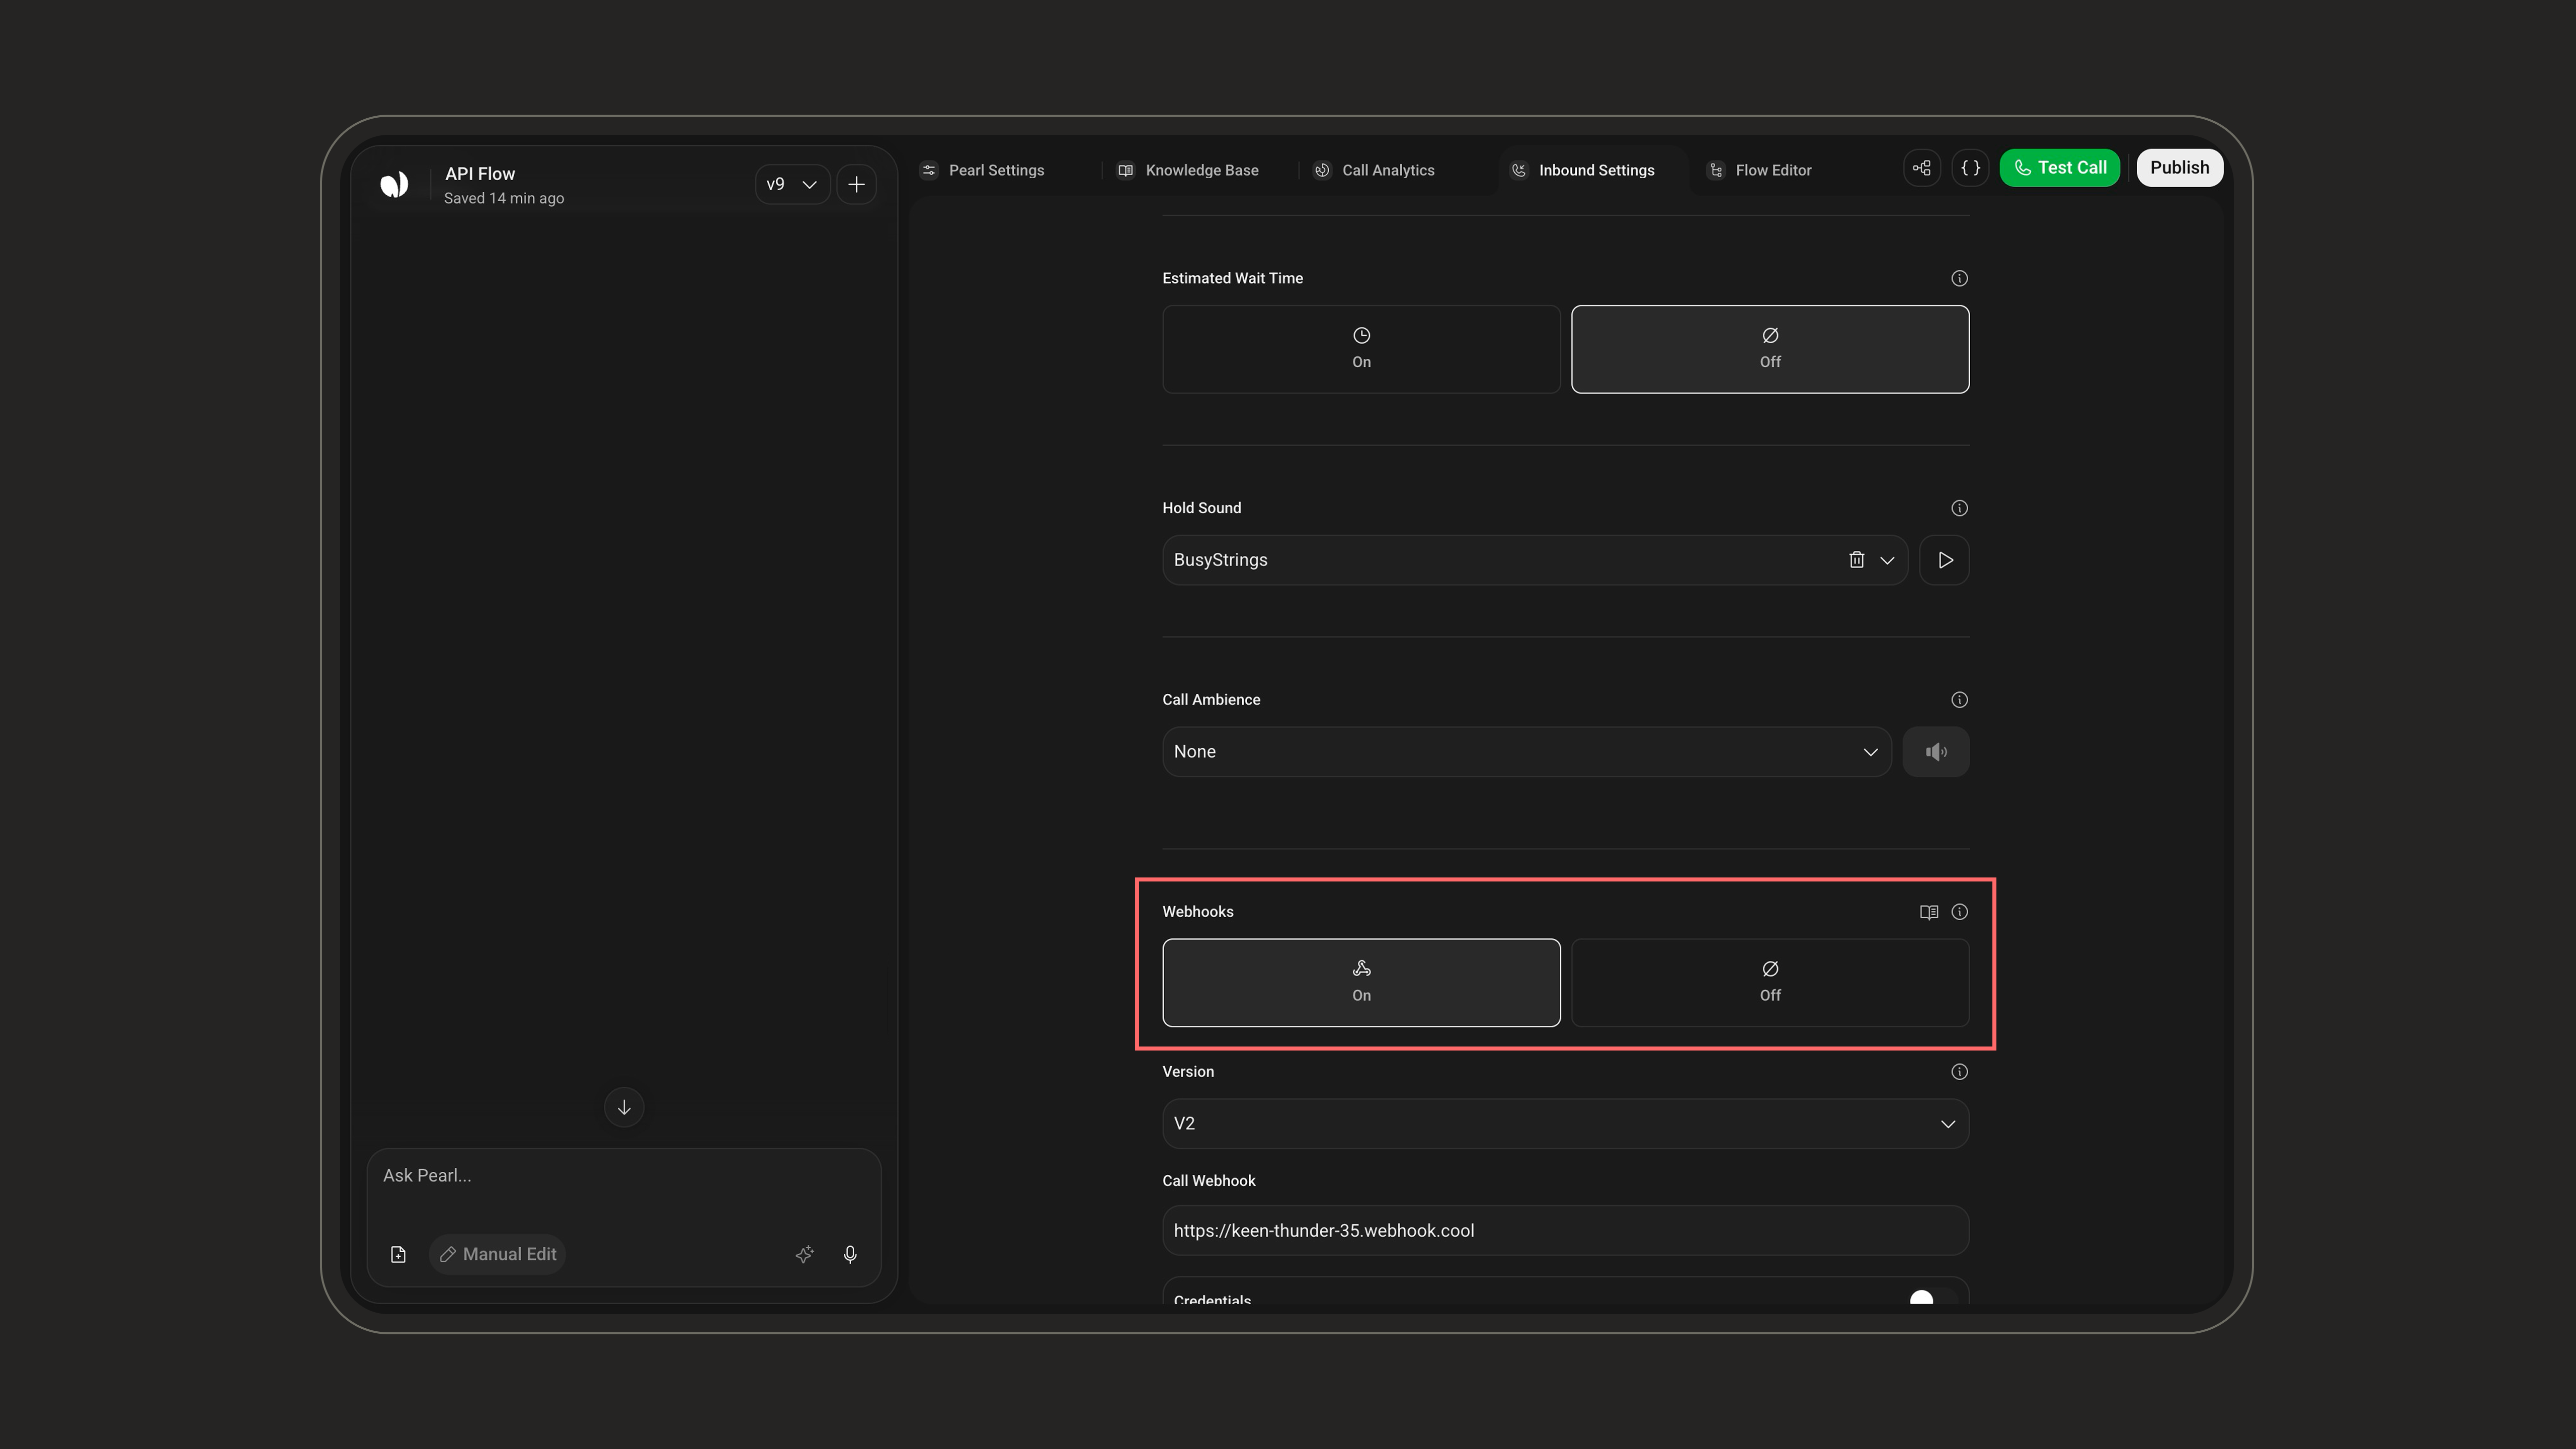Play the hold sound preview
This screenshot has height=1449, width=2576.
[x=1944, y=560]
